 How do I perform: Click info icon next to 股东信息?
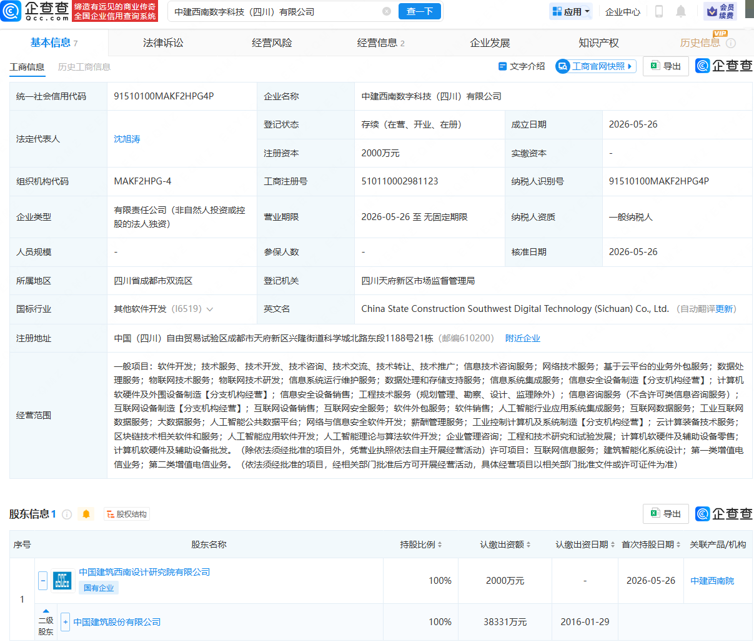pos(67,514)
